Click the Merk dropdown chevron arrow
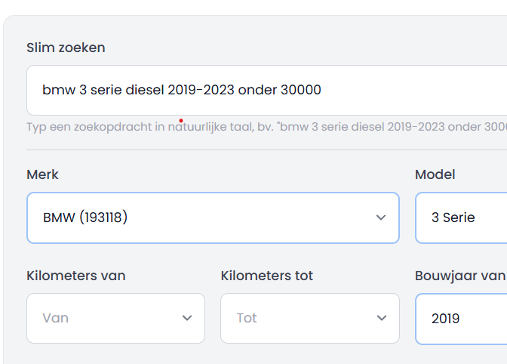The width and height of the screenshot is (507, 364). coord(381,217)
